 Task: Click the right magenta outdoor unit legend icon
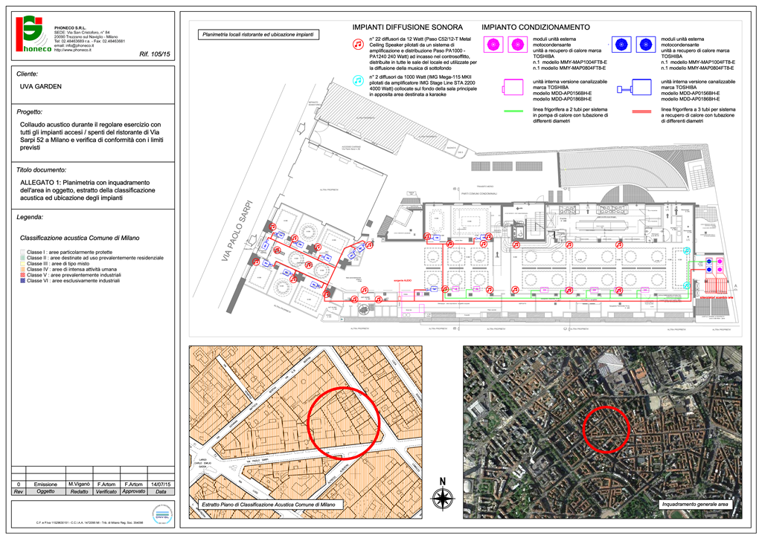click(x=518, y=45)
